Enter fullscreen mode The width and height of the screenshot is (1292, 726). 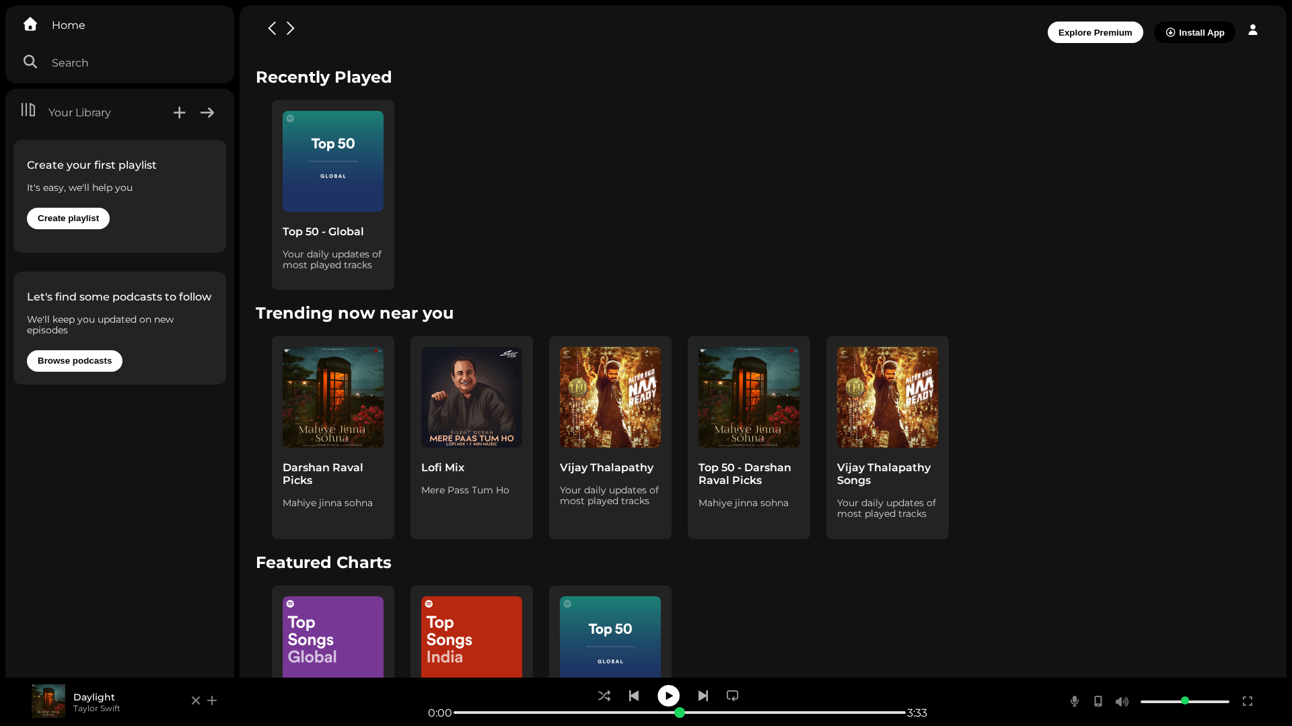1248,701
